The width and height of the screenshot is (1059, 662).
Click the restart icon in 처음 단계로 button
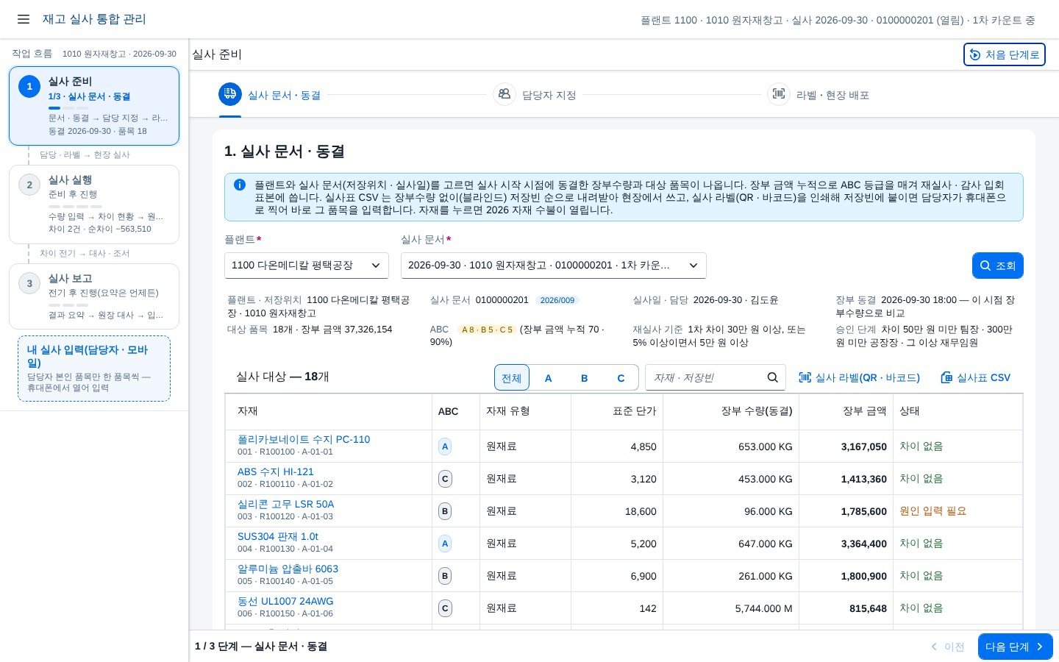point(975,54)
